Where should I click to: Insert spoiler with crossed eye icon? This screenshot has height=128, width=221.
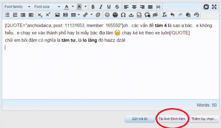tap(155, 15)
